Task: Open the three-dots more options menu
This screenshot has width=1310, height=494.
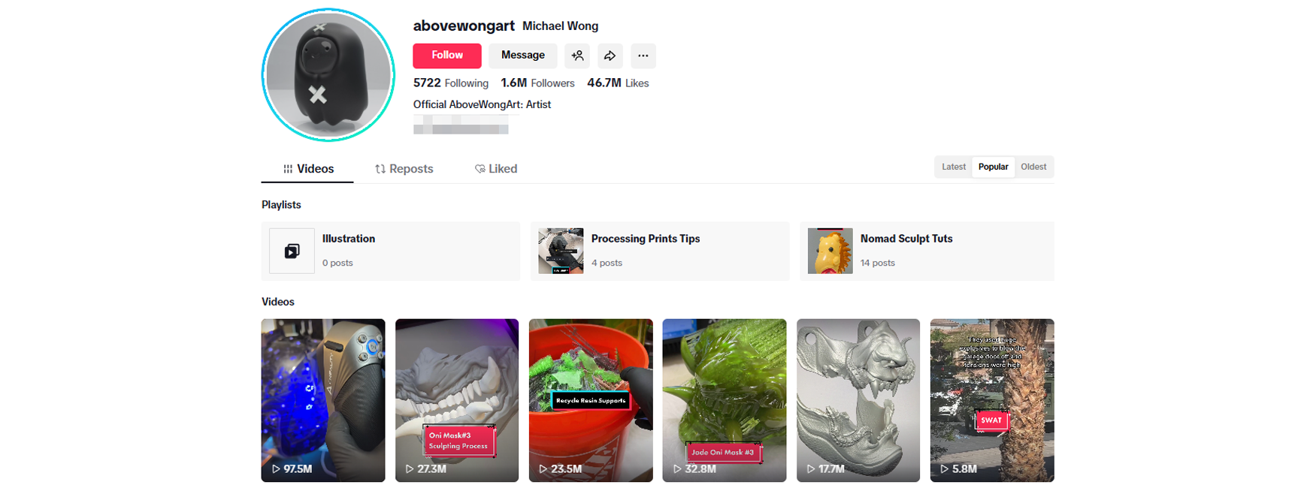Action: point(643,56)
